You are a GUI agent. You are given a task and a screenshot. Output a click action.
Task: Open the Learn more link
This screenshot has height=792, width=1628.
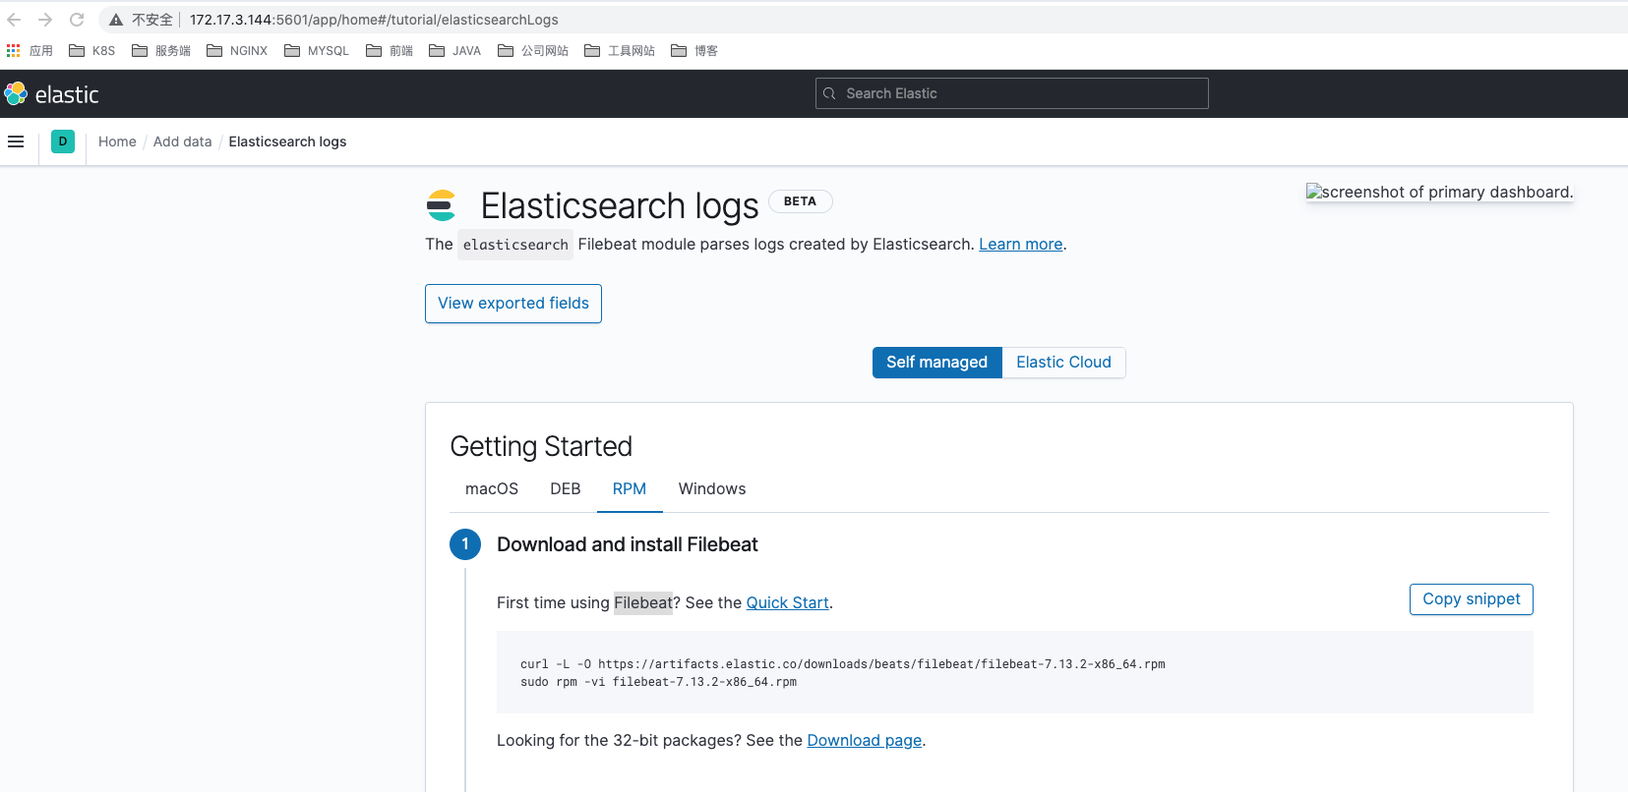(1020, 245)
